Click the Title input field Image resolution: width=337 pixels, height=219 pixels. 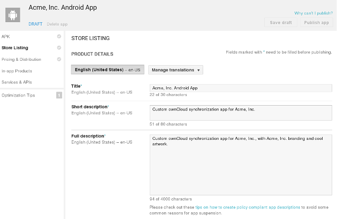click(241, 88)
